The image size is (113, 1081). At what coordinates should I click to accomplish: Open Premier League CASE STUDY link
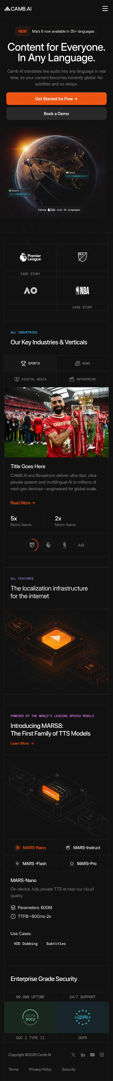coord(30,274)
